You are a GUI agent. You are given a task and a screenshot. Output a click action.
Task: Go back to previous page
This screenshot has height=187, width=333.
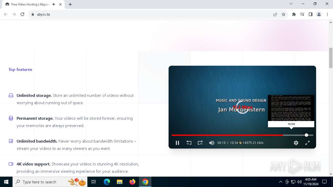click(x=6, y=14)
